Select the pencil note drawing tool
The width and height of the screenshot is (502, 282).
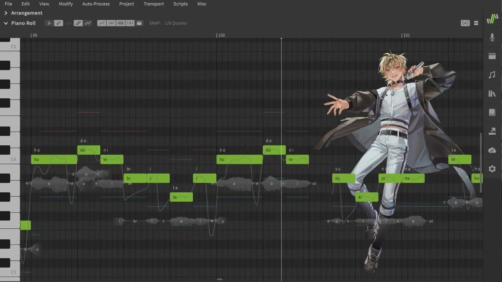pyautogui.click(x=58, y=23)
